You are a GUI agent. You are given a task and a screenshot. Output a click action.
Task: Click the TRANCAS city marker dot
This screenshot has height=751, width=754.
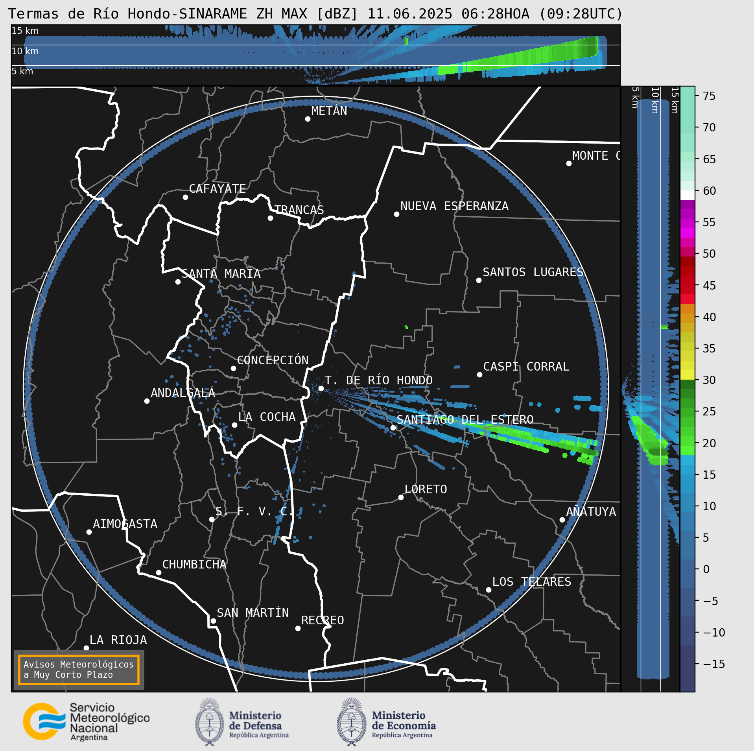270,218
